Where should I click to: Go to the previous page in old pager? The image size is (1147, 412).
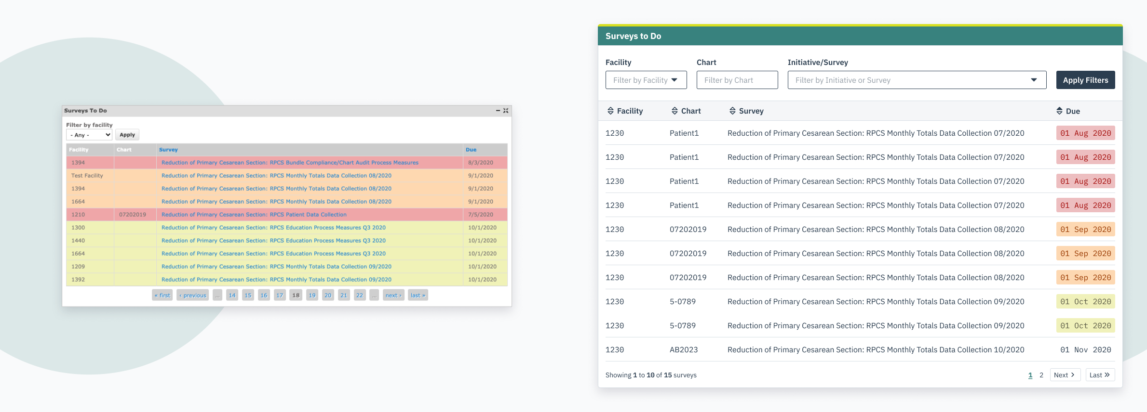(x=193, y=295)
